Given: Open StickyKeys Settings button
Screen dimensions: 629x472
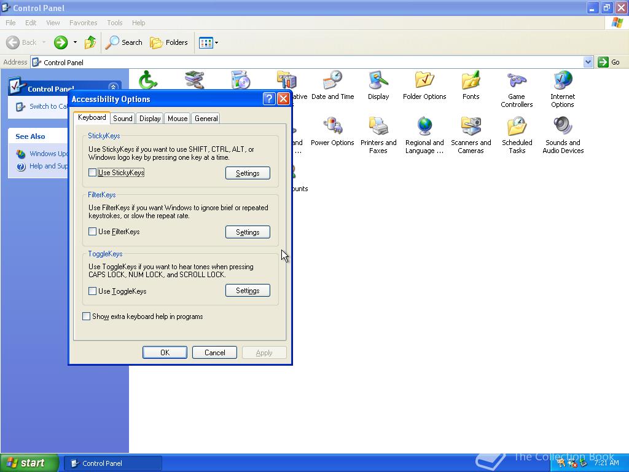Looking at the screenshot, I should (x=248, y=173).
